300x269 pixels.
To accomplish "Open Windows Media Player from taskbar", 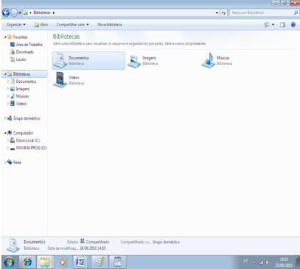I will point(62,262).
